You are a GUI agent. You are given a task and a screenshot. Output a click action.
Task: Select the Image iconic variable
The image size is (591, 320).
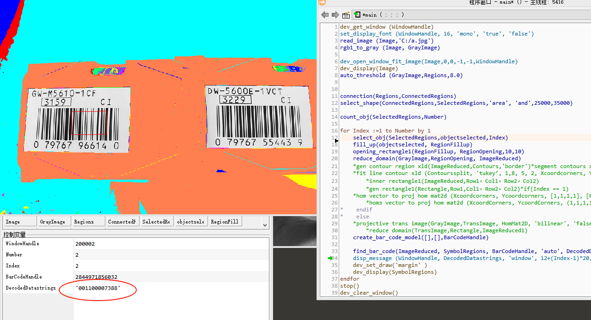19,222
